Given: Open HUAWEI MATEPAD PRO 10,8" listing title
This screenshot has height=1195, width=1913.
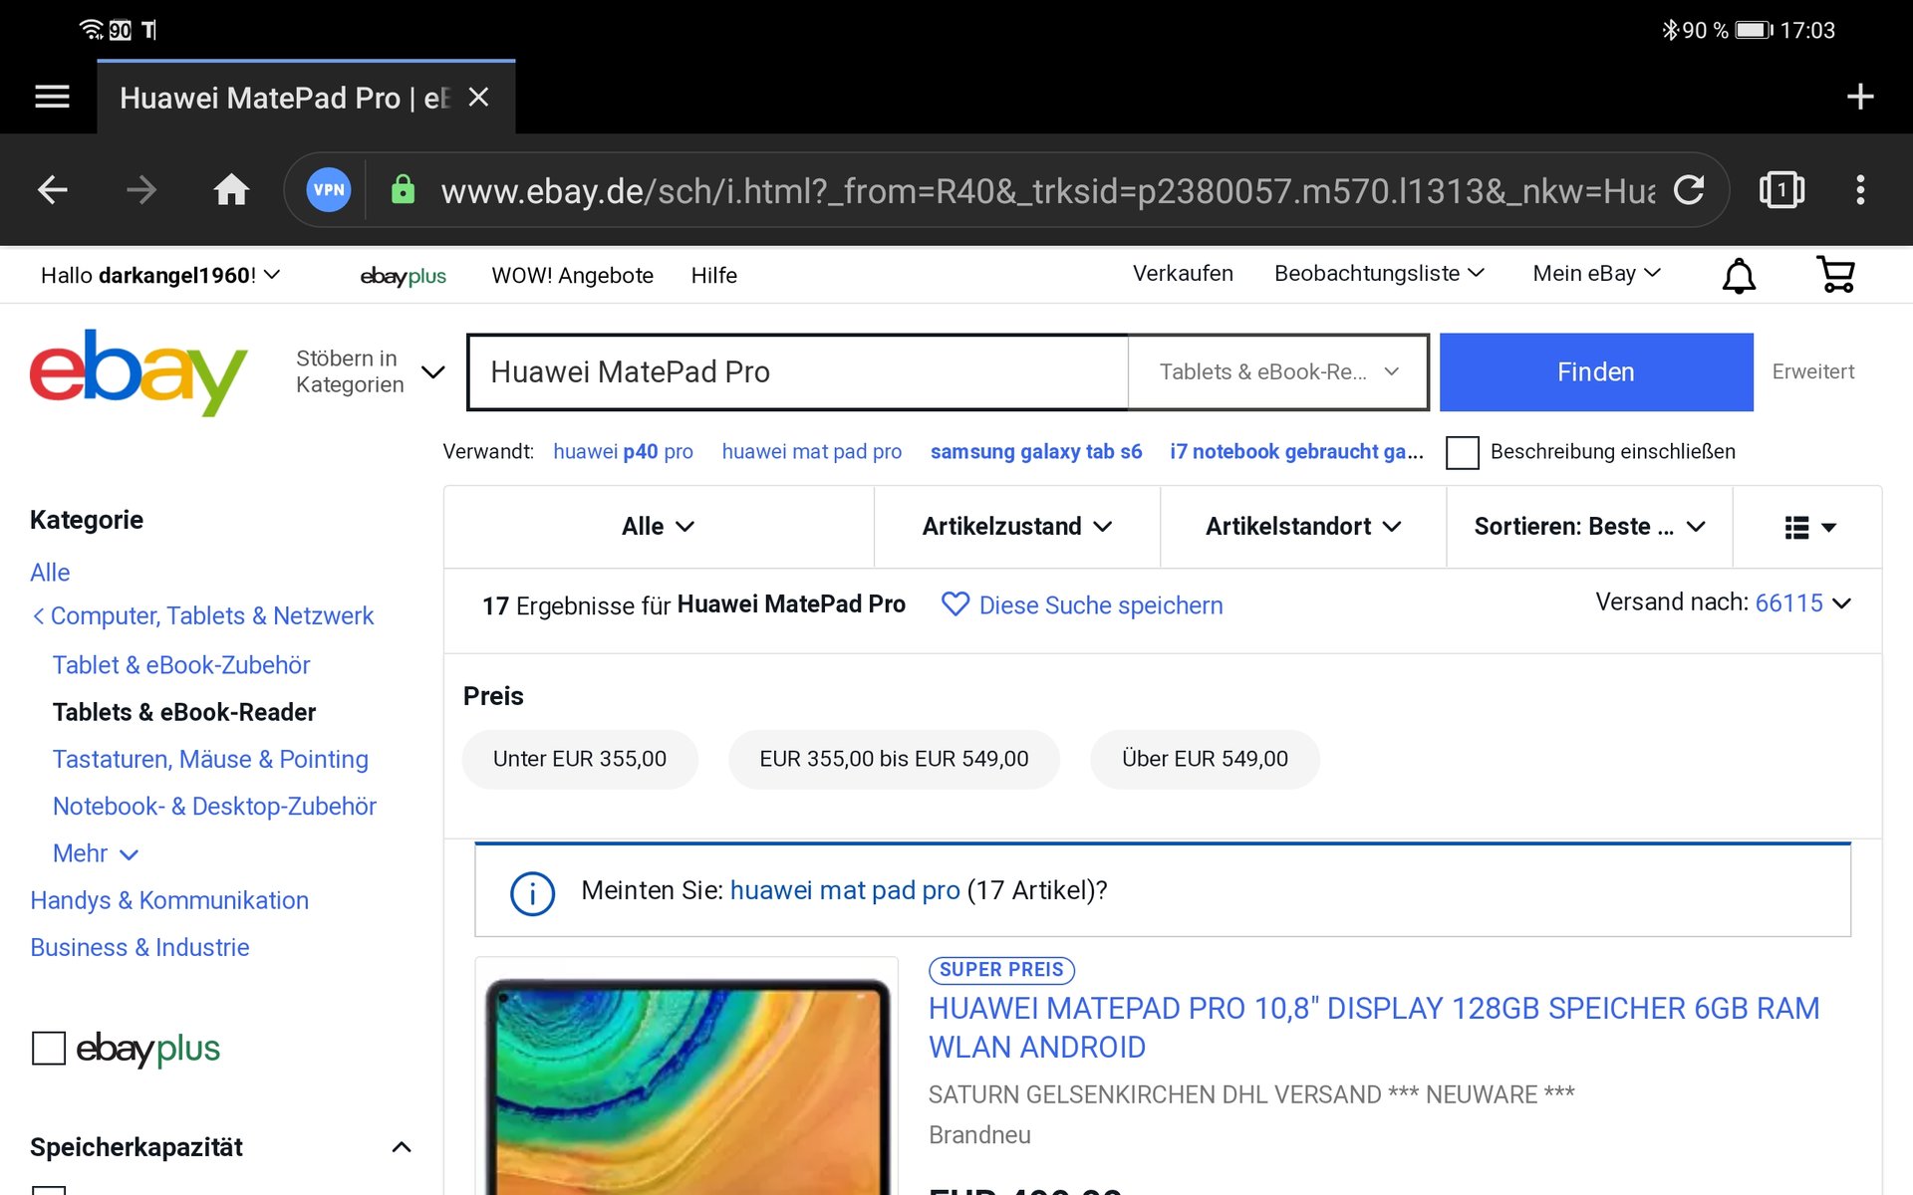Looking at the screenshot, I should tap(1374, 1028).
